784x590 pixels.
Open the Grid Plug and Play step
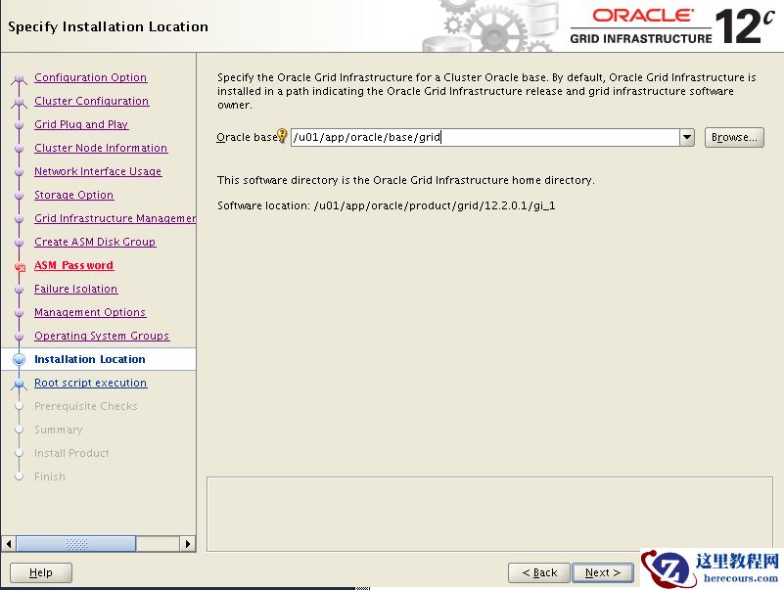pos(81,124)
